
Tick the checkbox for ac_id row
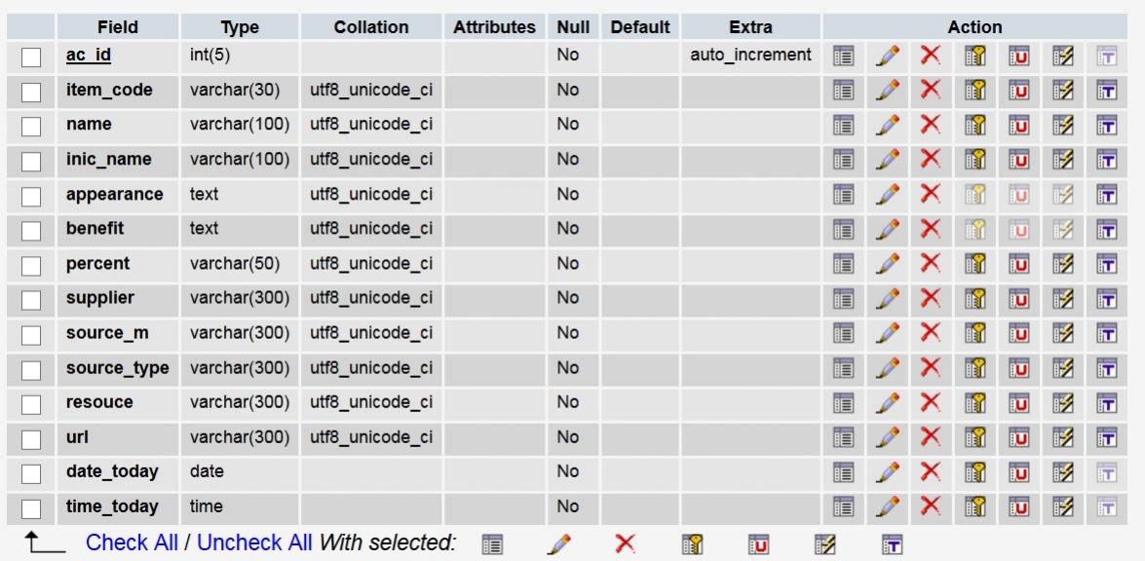point(33,56)
